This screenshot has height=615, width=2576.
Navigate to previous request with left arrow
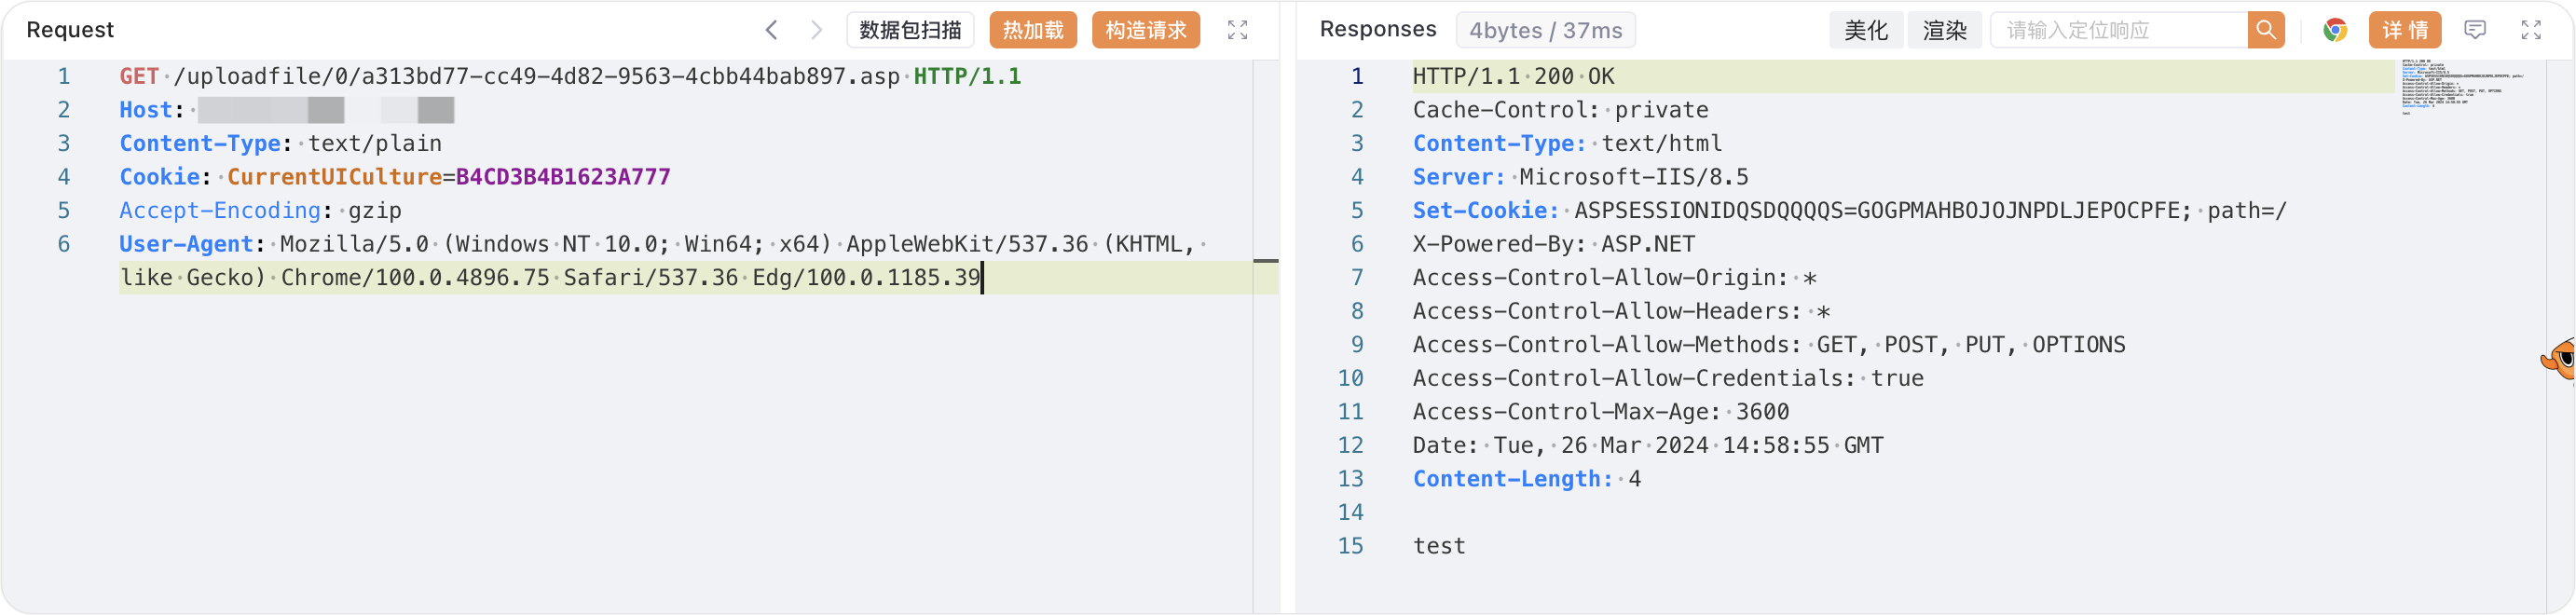[x=771, y=29]
